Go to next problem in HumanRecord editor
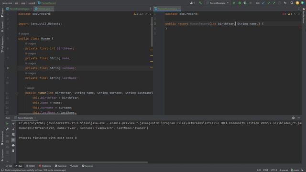 pos(299,14)
